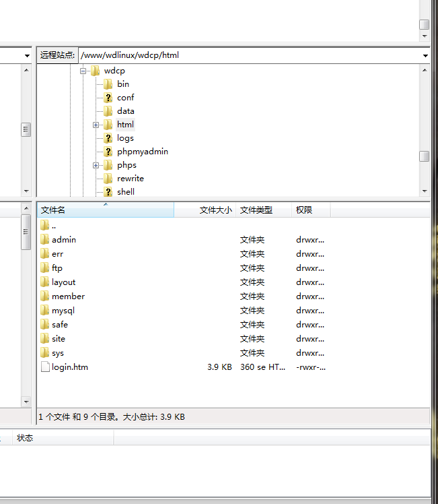Click the html folder icon in tree

[x=108, y=125]
